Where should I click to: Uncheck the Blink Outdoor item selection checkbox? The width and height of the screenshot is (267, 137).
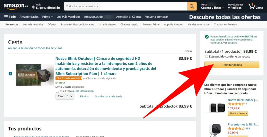pos(10,74)
